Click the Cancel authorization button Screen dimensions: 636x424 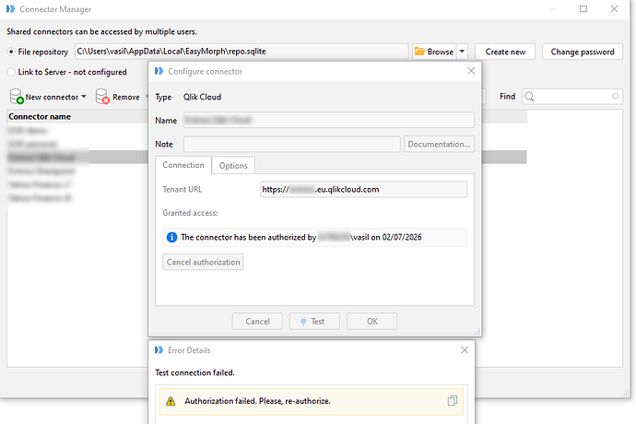coord(203,262)
